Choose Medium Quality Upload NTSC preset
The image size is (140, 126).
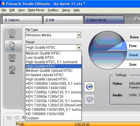click(53, 71)
